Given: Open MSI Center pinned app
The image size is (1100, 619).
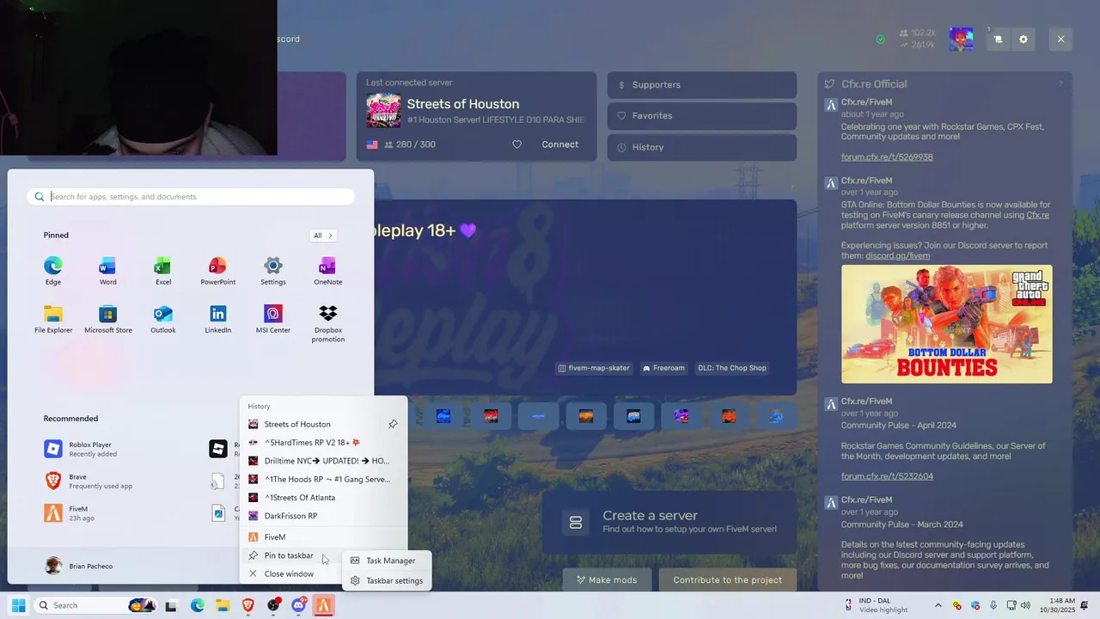Looking at the screenshot, I should coord(273,319).
